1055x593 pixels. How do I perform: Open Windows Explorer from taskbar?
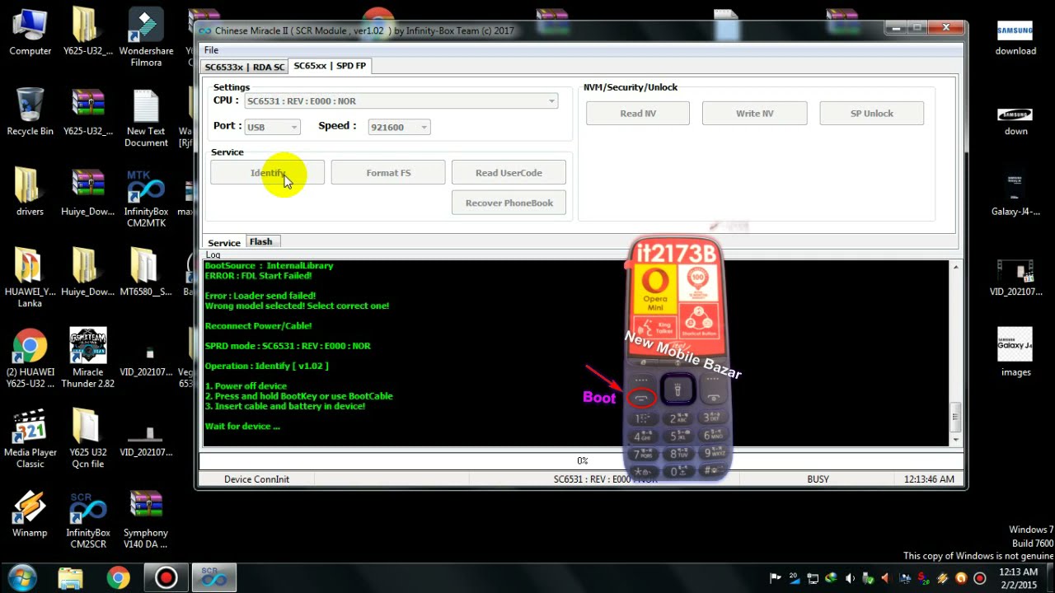[x=71, y=577]
